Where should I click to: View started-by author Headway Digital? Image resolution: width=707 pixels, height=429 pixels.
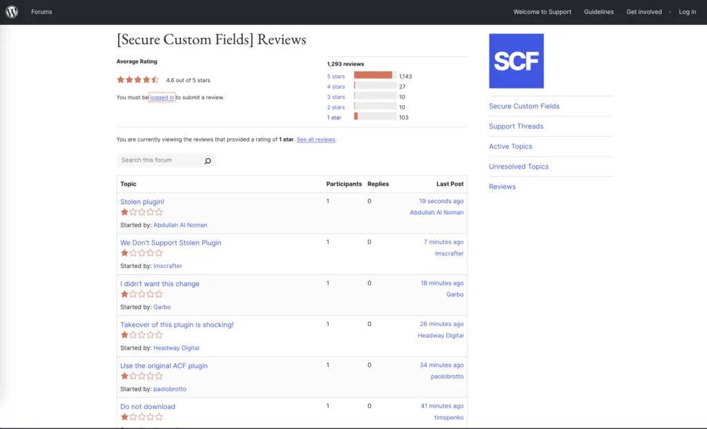(x=176, y=348)
